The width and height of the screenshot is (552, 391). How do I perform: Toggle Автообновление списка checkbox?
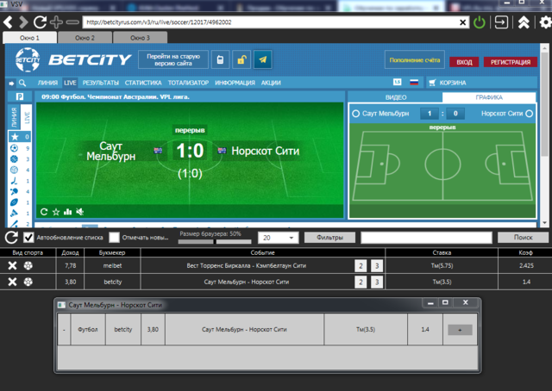pyautogui.click(x=28, y=238)
